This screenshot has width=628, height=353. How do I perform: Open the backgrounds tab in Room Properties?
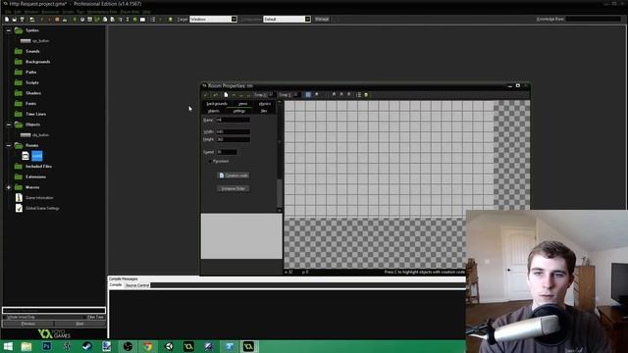click(x=217, y=104)
